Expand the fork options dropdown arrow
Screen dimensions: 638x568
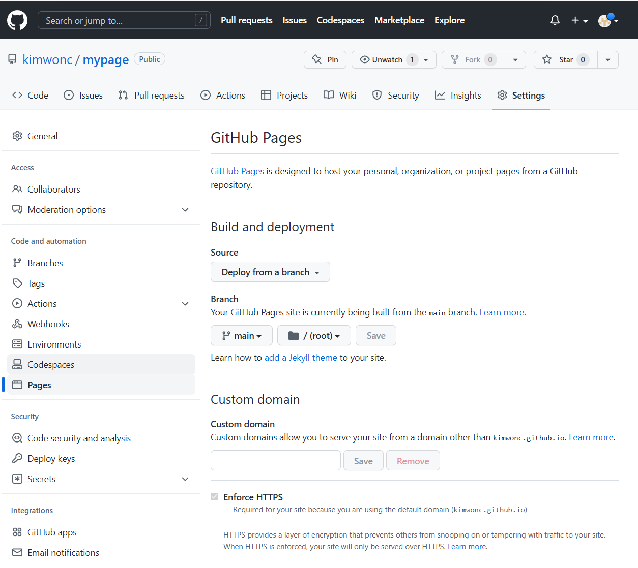pyautogui.click(x=515, y=59)
